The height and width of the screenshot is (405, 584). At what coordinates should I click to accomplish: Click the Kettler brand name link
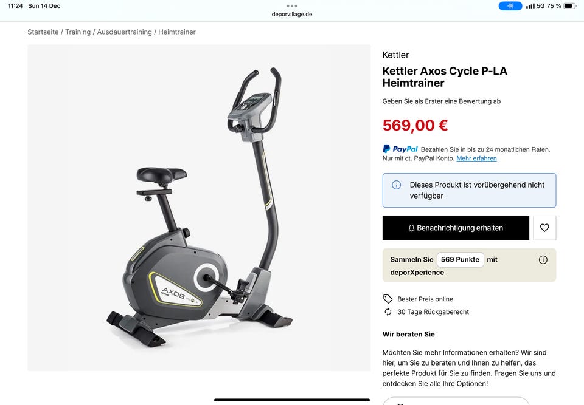[395, 55]
